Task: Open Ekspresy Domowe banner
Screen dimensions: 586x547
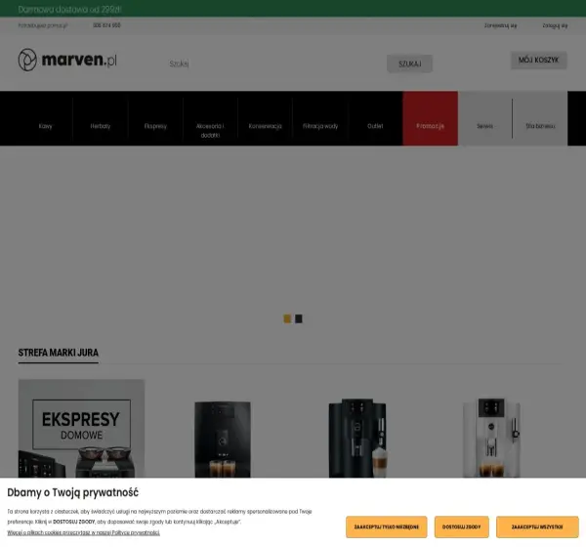Action: pos(81,429)
